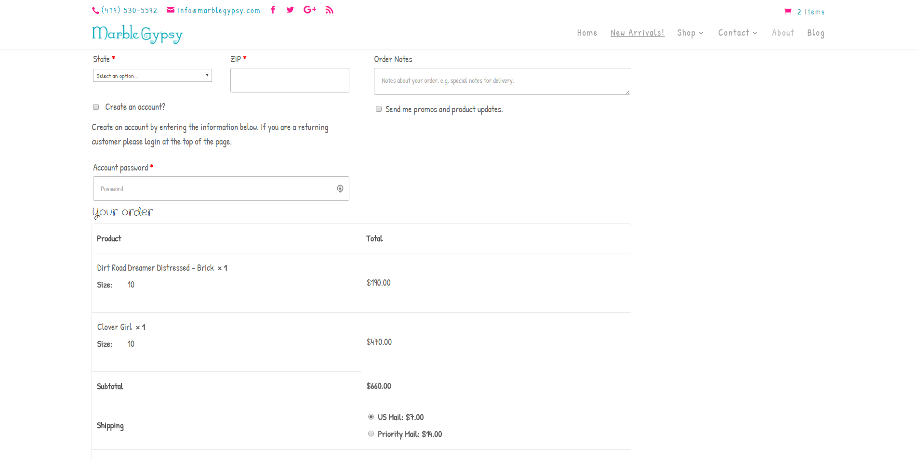Open the Facebook social icon
Image resolution: width=917 pixels, height=460 pixels.
click(x=273, y=10)
